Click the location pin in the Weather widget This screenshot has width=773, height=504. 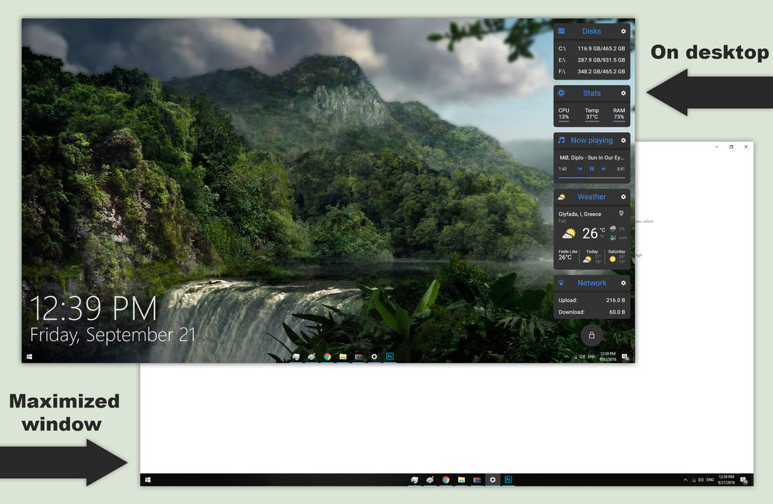[622, 214]
